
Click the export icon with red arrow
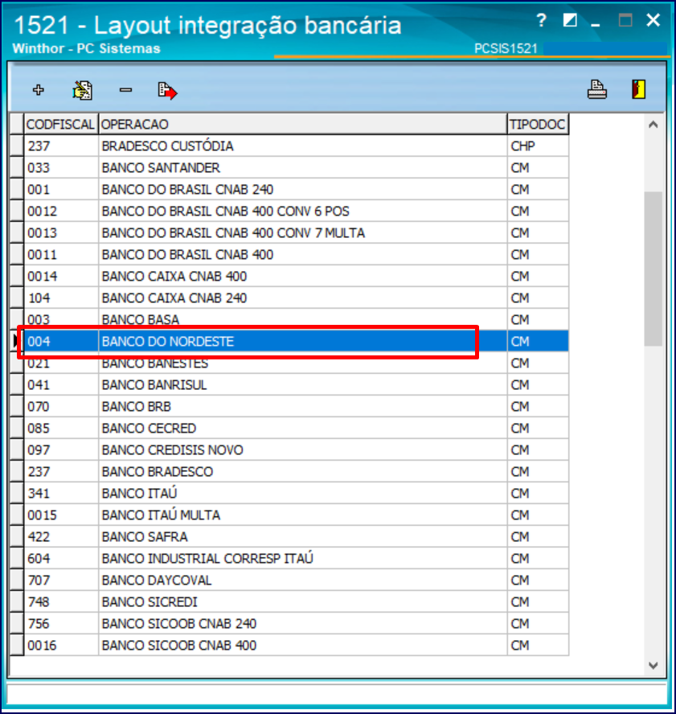pyautogui.click(x=167, y=90)
